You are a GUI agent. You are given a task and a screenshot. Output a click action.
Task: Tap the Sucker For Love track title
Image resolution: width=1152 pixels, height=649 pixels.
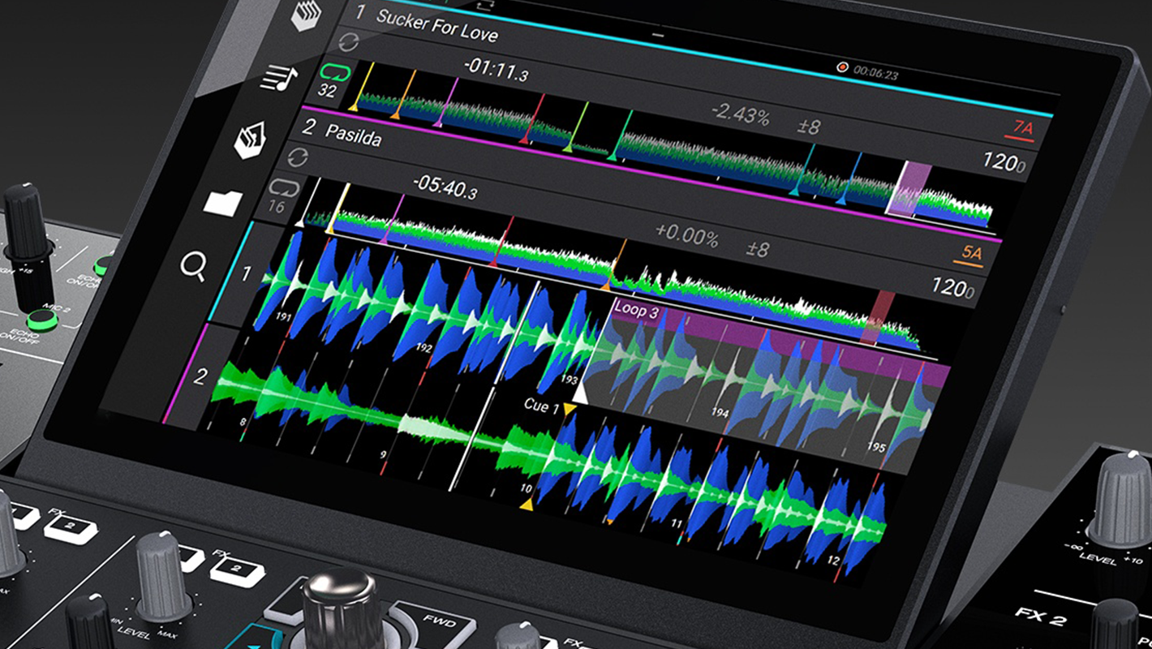(x=436, y=25)
